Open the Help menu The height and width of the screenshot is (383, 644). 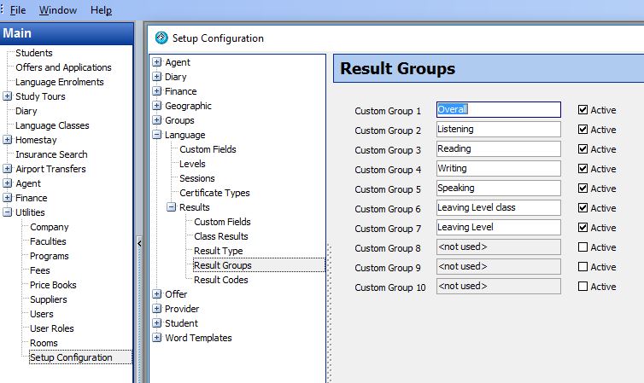101,10
